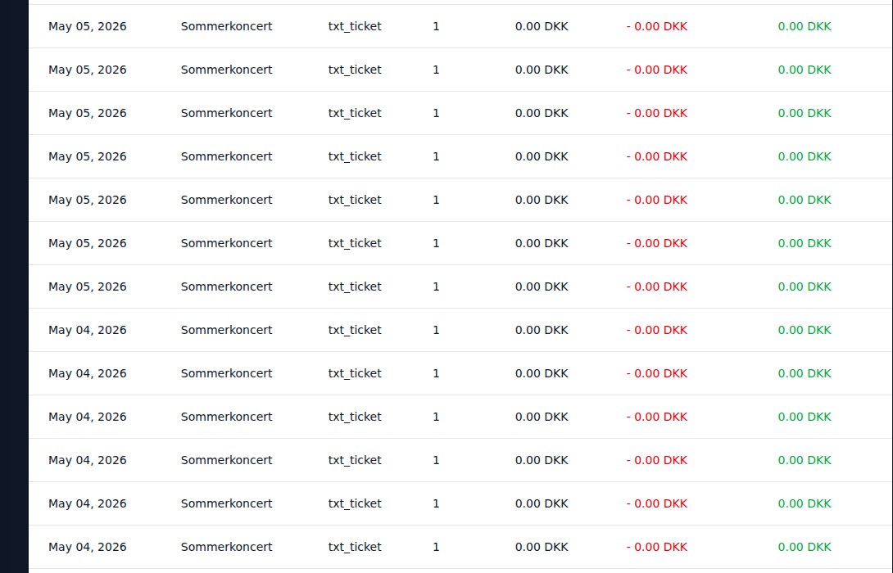Click the quantity 1 in the last May 05 row
This screenshot has width=893, height=573.
click(x=436, y=286)
